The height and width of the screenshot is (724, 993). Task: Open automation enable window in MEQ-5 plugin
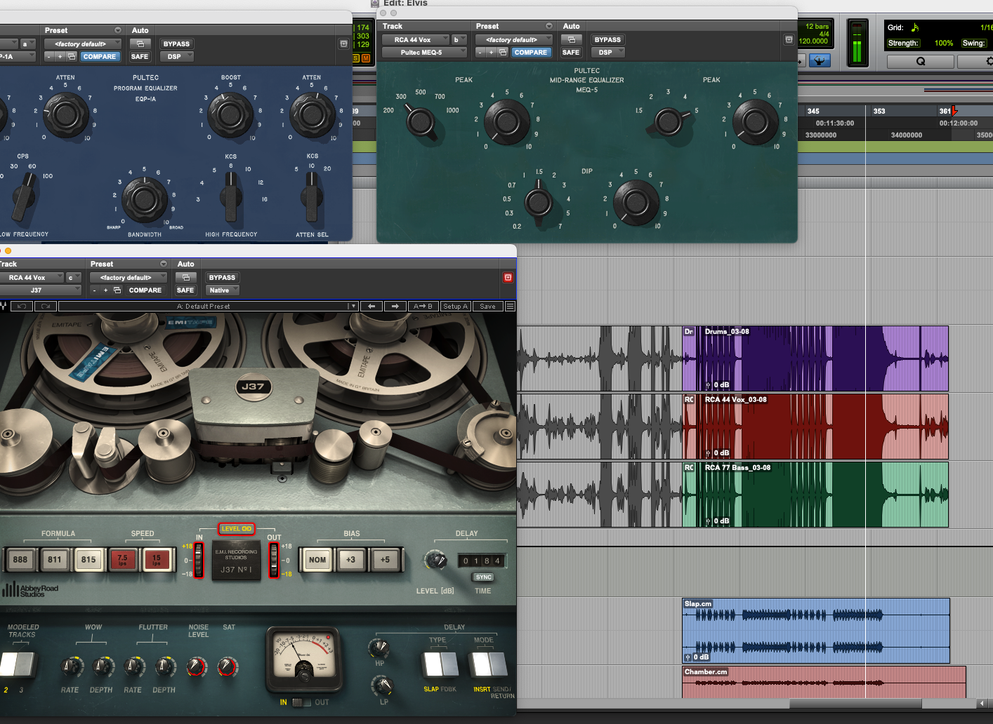pos(571,40)
